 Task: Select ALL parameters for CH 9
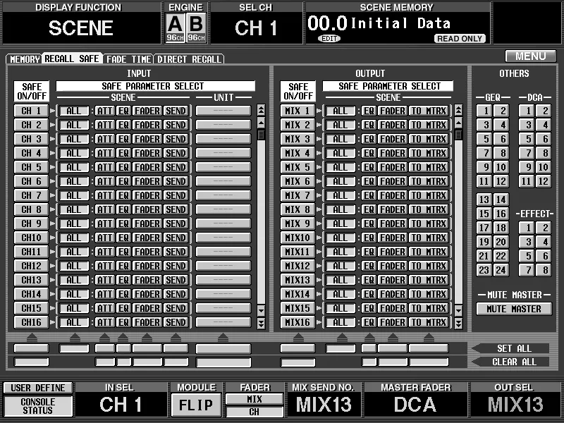tap(74, 223)
